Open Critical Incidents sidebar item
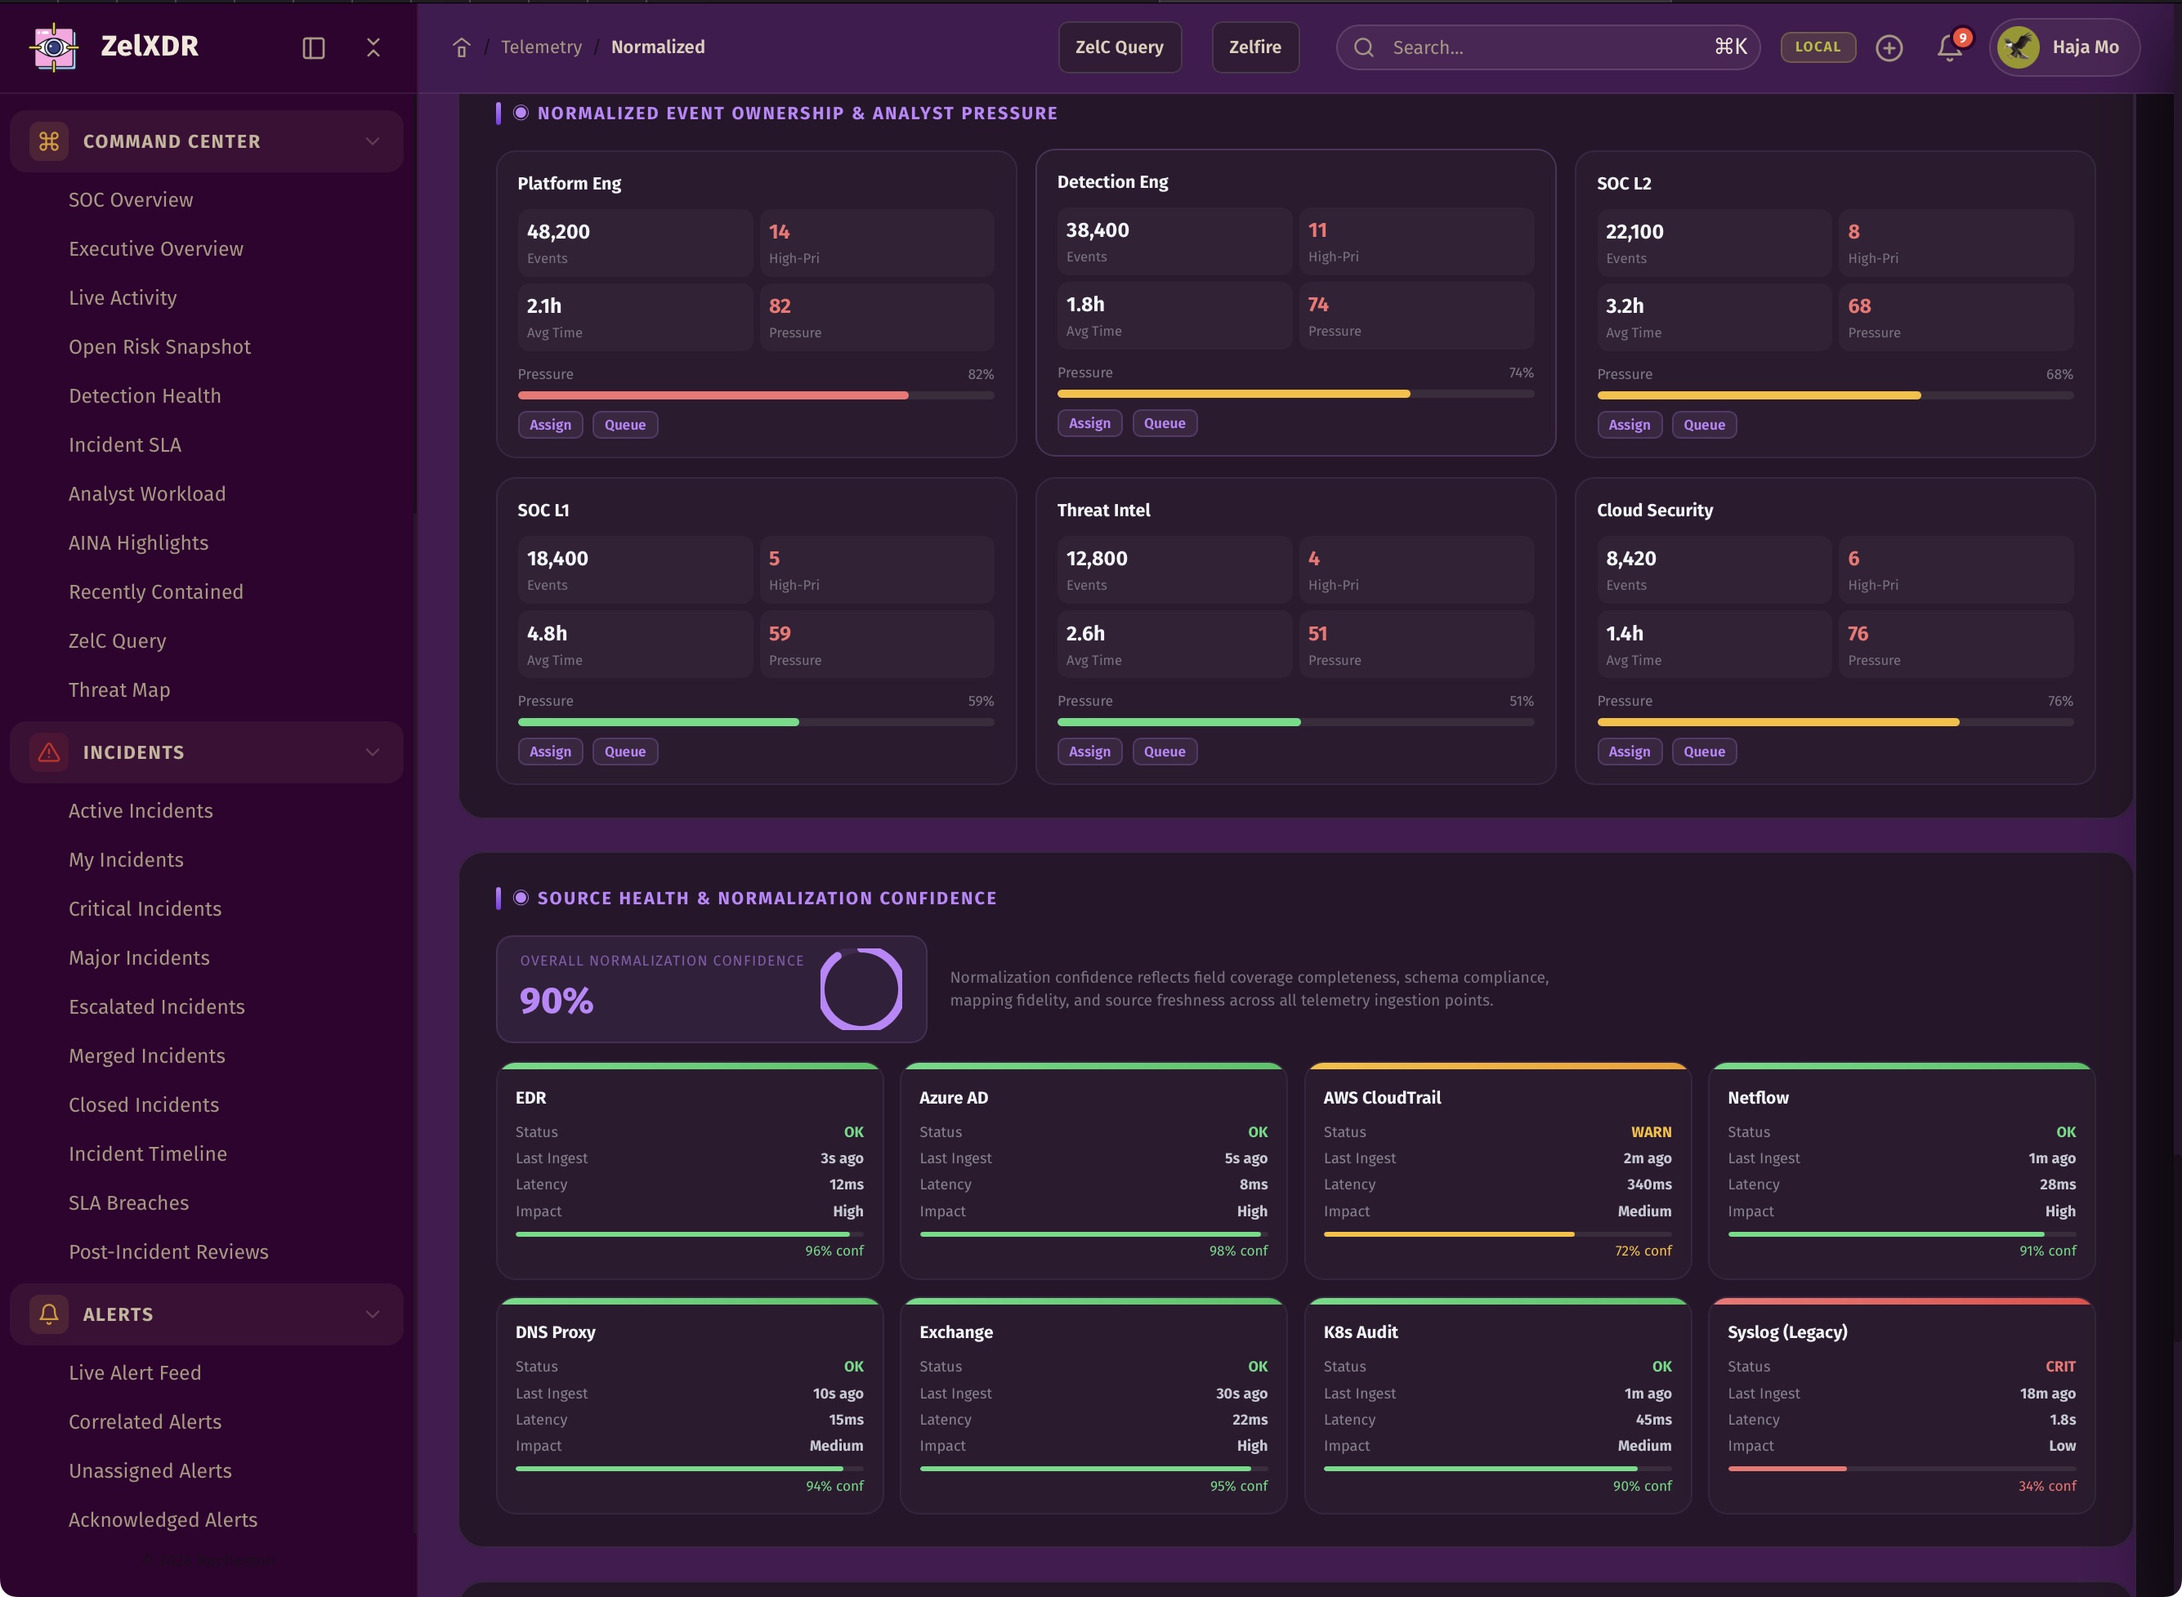The height and width of the screenshot is (1597, 2182). pos(145,908)
